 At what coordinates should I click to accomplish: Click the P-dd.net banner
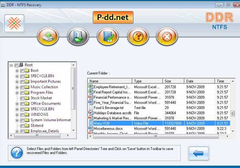coord(113,17)
